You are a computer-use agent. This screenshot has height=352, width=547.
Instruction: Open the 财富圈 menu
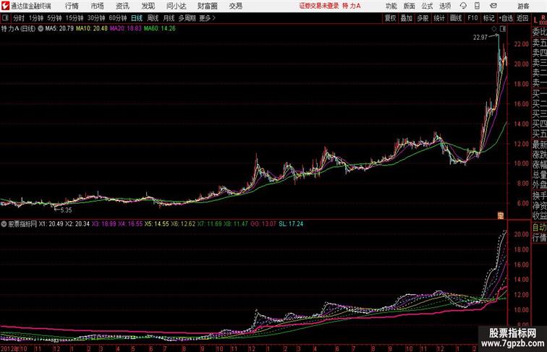(208, 6)
